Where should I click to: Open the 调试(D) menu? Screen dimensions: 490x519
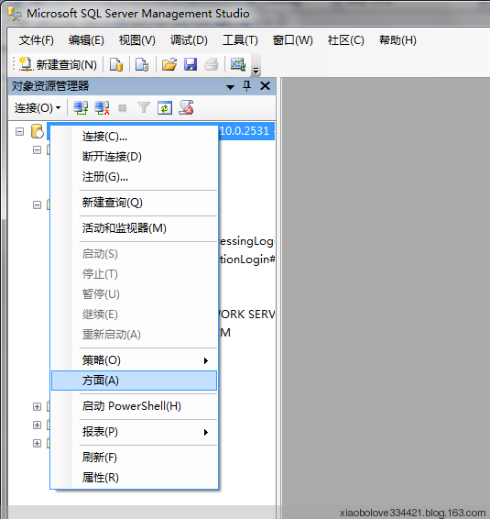189,40
